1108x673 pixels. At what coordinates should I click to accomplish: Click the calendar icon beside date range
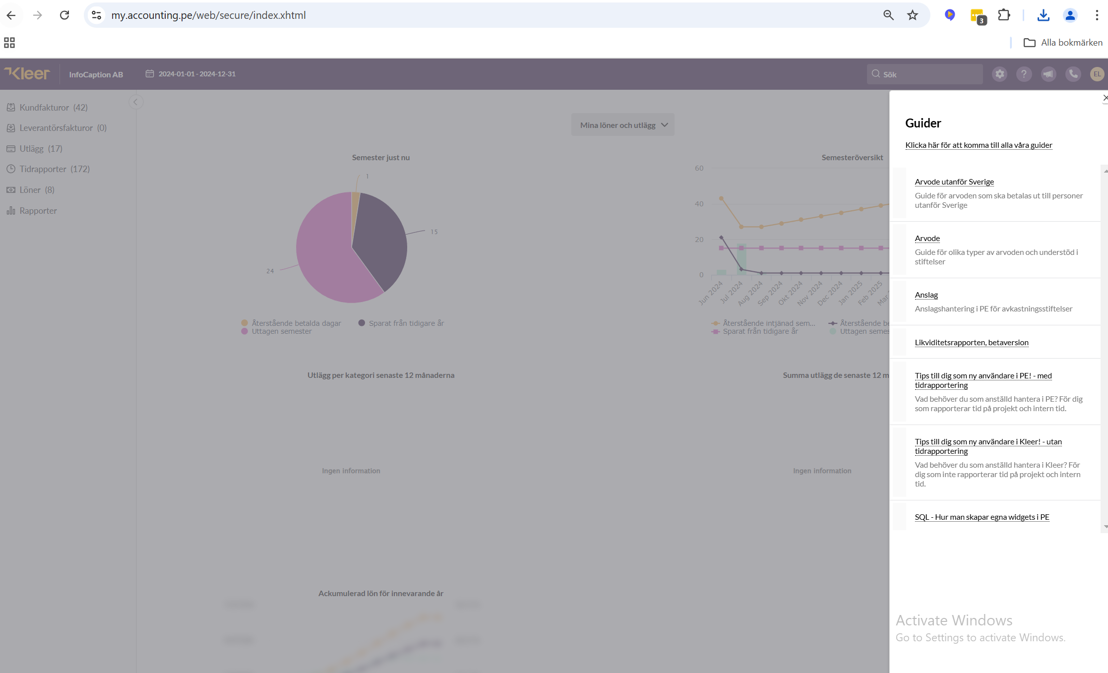(x=149, y=73)
